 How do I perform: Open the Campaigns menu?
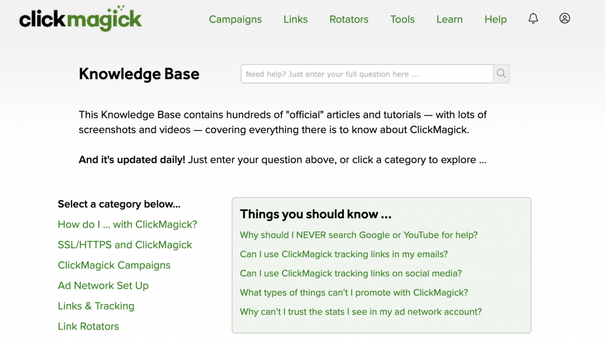coord(235,20)
